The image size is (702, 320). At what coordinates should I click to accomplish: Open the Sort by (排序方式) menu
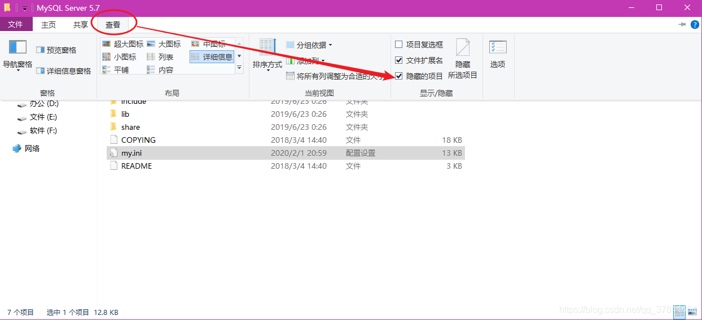[267, 55]
